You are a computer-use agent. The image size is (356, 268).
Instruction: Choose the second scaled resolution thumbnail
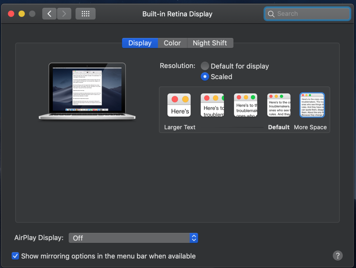[212, 105]
